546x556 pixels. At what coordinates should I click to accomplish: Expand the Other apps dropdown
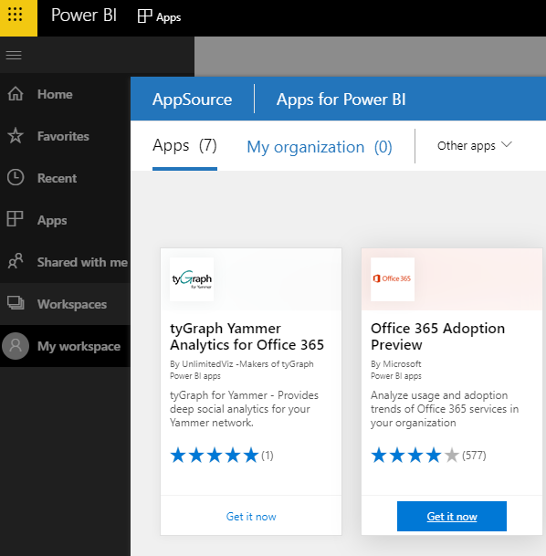(475, 145)
